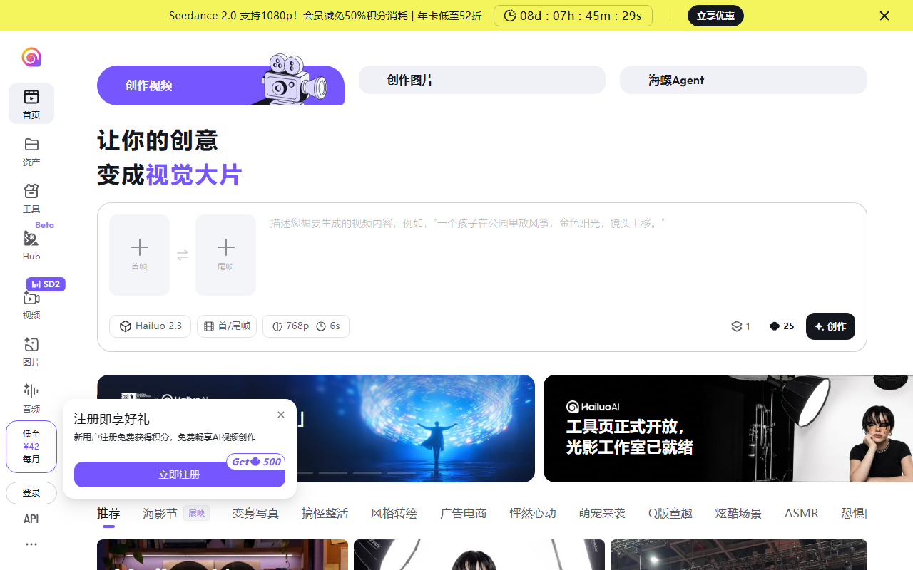913x570 pixels.
Task: Focus the video description prompt field
Action: pos(562,256)
